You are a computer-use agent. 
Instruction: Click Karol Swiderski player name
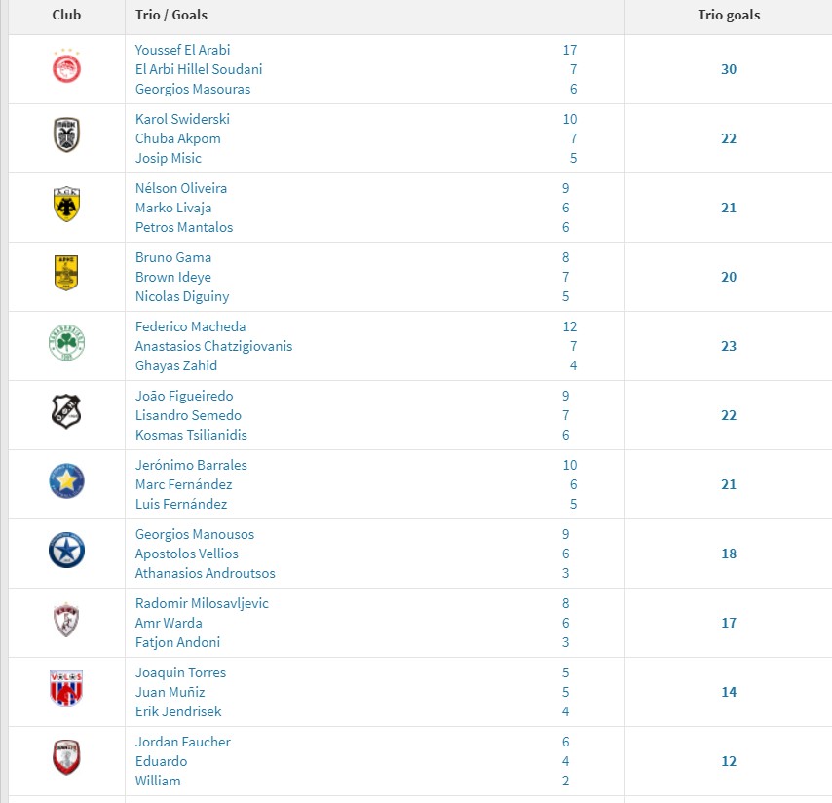coord(182,119)
